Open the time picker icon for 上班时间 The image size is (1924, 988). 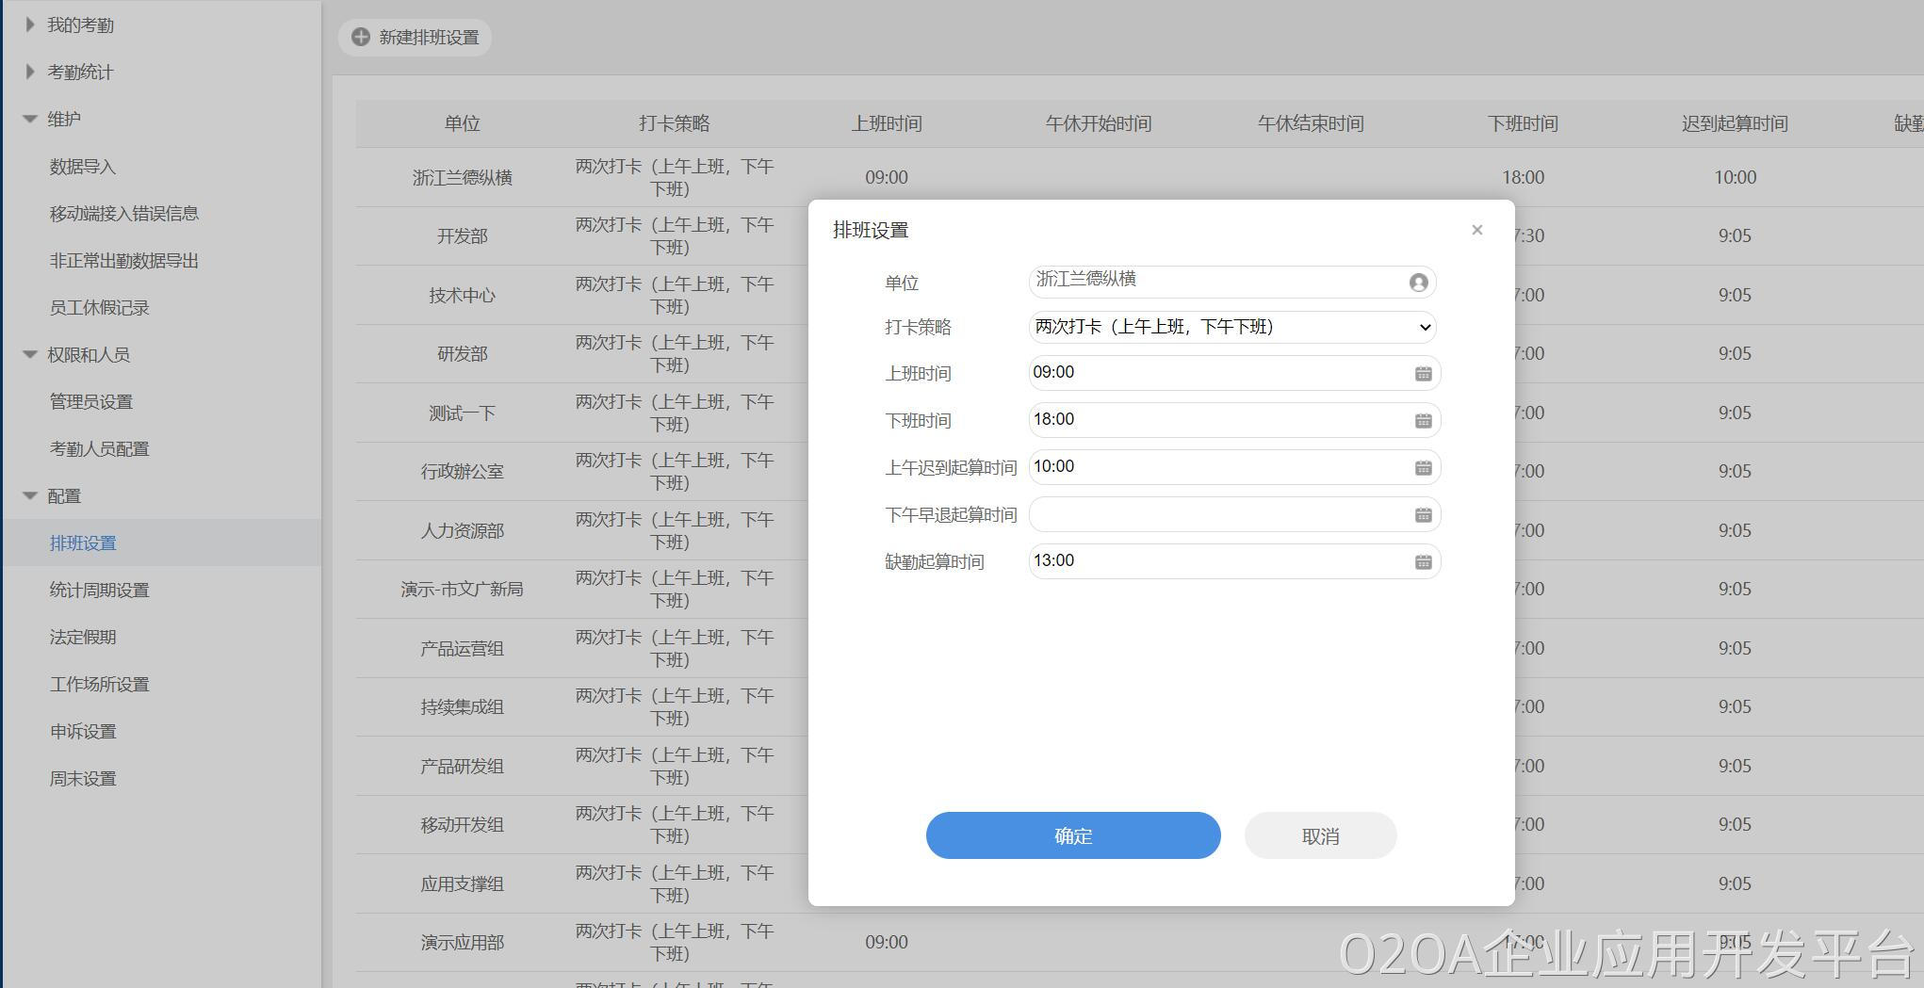(x=1423, y=374)
